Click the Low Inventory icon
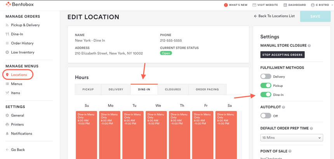The image size is (334, 159). [x=7, y=52]
